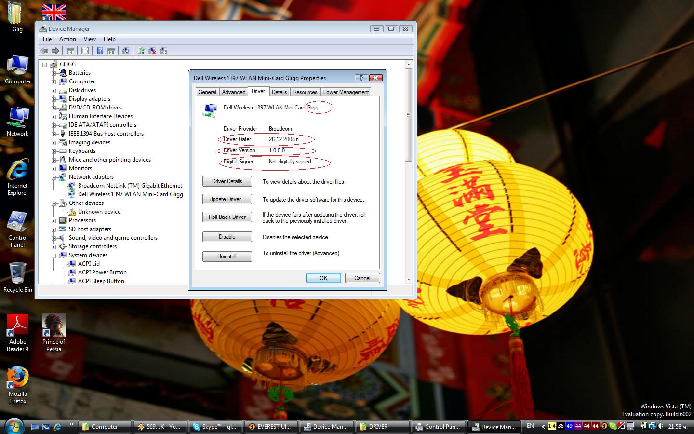Select Dell Wireless 1397 WLAN Mini-Card Gligg in tree
Viewport: 694px width, 434px height.
(x=130, y=194)
